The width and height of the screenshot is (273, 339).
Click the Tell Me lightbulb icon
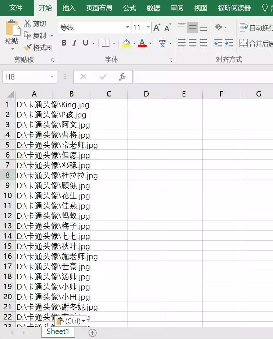[x=265, y=8]
